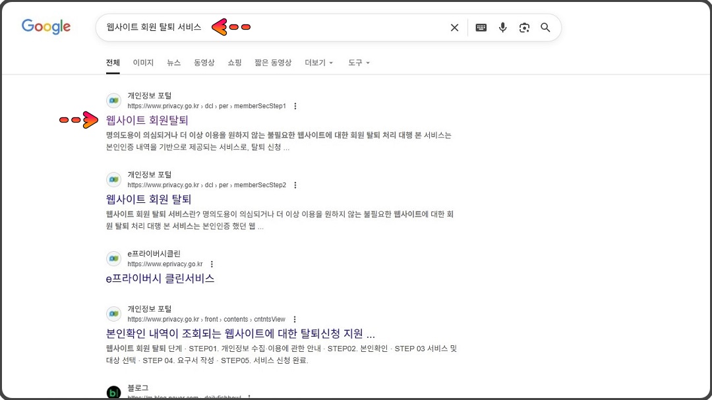Open options menu for memberSecStep1 result
Viewport: 712px width, 400px height.
coord(295,106)
